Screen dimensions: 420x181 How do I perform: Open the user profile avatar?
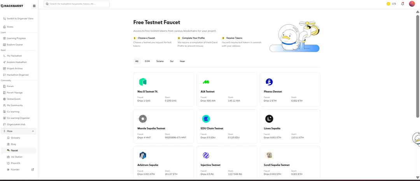pyautogui.click(x=412, y=4)
